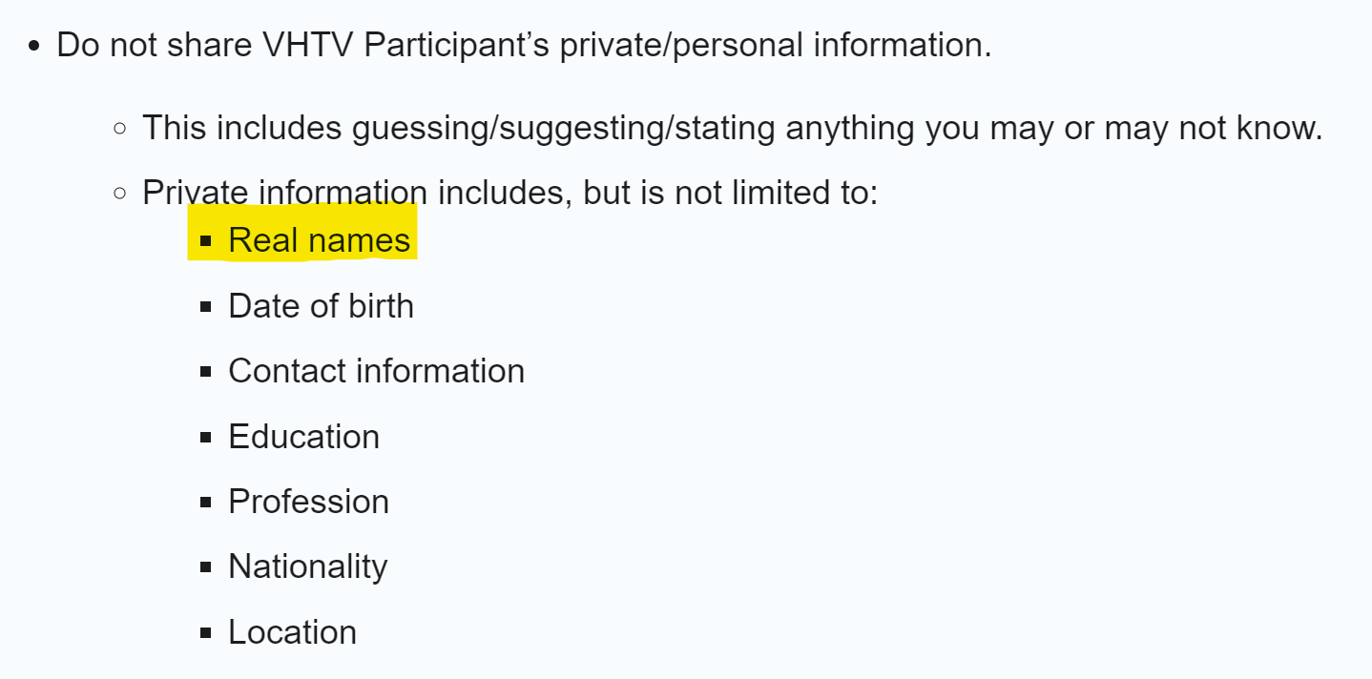1372x679 pixels.
Task: Click on the "Profession" entry
Action: pyautogui.click(x=308, y=502)
